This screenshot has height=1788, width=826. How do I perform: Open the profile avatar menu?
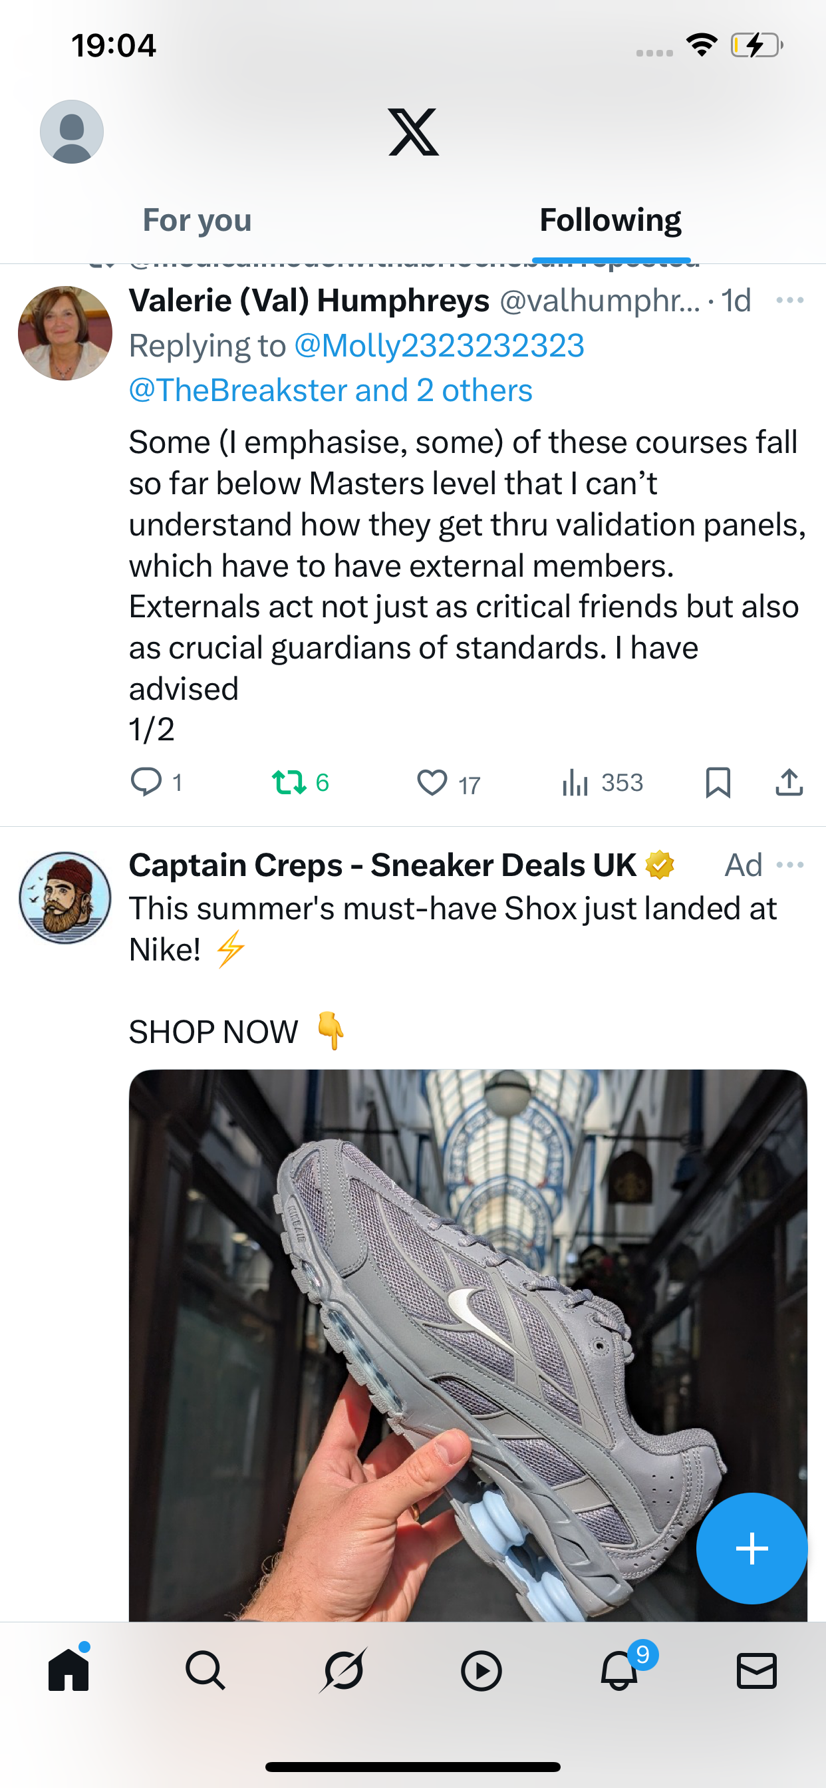point(72,132)
